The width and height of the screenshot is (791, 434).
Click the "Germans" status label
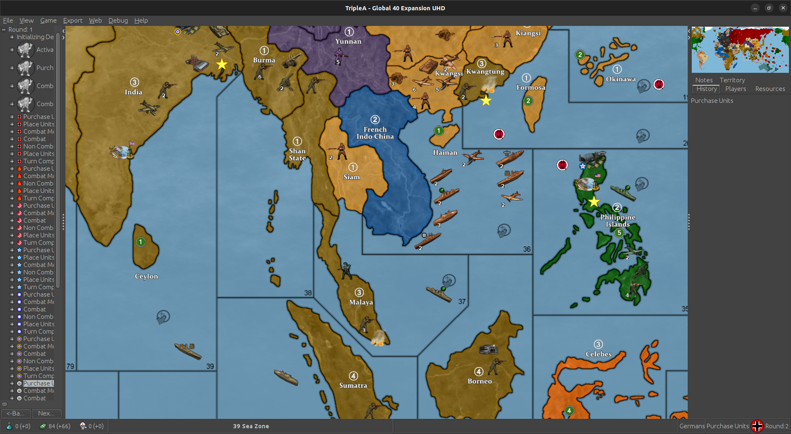pos(692,426)
